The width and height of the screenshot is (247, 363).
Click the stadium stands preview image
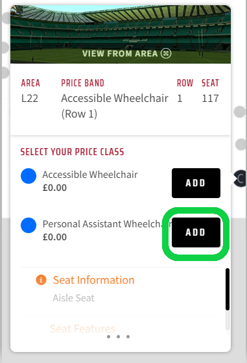(x=121, y=34)
